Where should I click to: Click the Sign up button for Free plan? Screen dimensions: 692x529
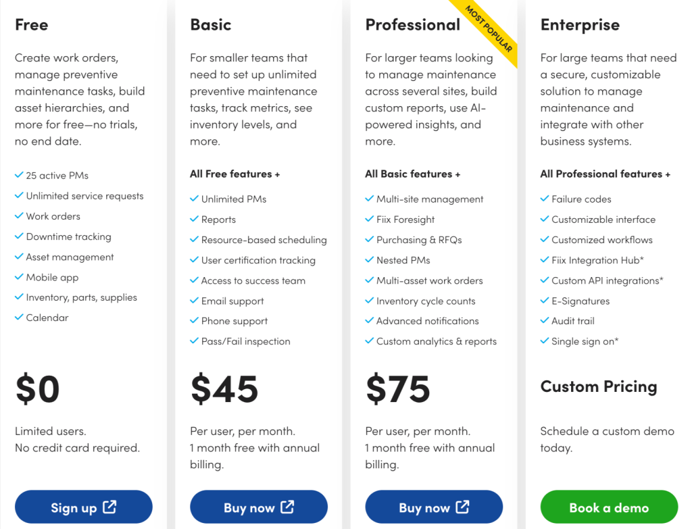[83, 507]
